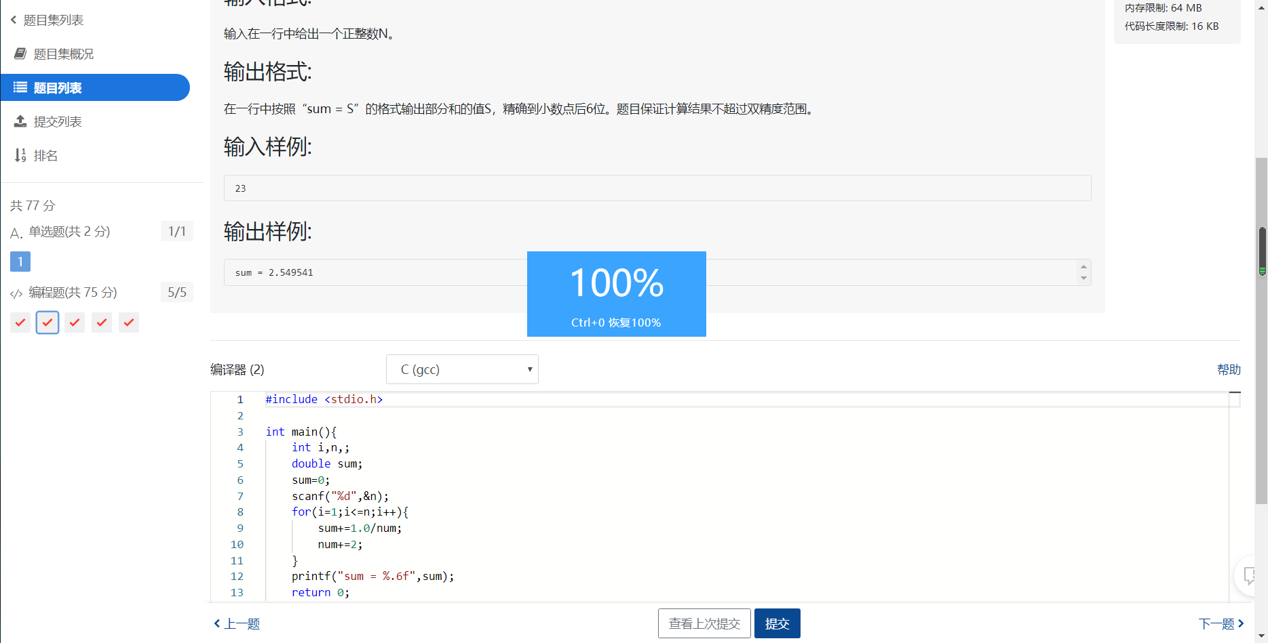The height and width of the screenshot is (643, 1268).
Task: Click code line 8 for loop
Action: pyautogui.click(x=350, y=512)
